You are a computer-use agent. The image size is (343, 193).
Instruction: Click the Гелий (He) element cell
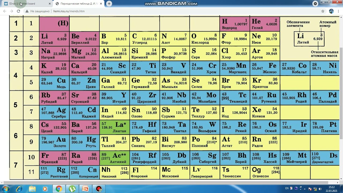tap(265, 24)
